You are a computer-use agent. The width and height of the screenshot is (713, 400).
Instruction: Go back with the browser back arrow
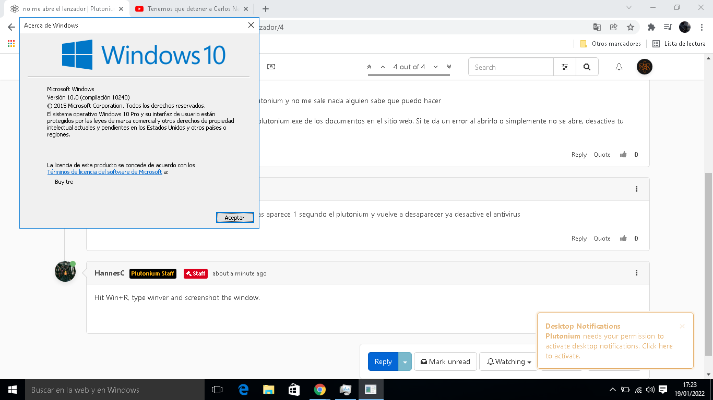coord(11,27)
